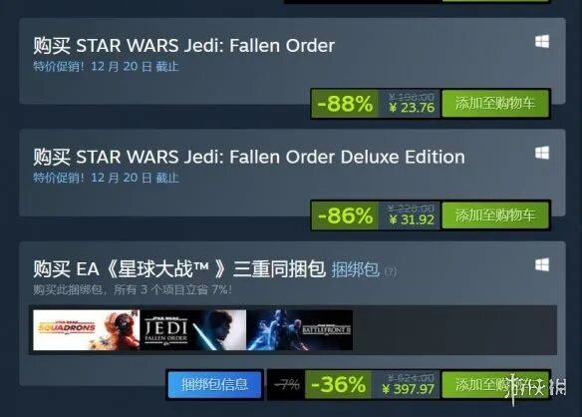Click the ¥ 31.92 price box
Screen dimensions: 582x417
coord(410,215)
